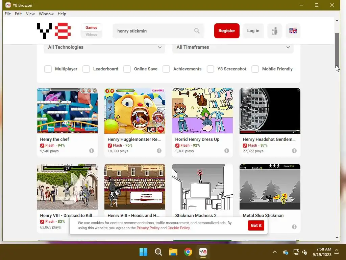
Task: Click the Y8 Browser taskbar icon
Action: coord(203,252)
